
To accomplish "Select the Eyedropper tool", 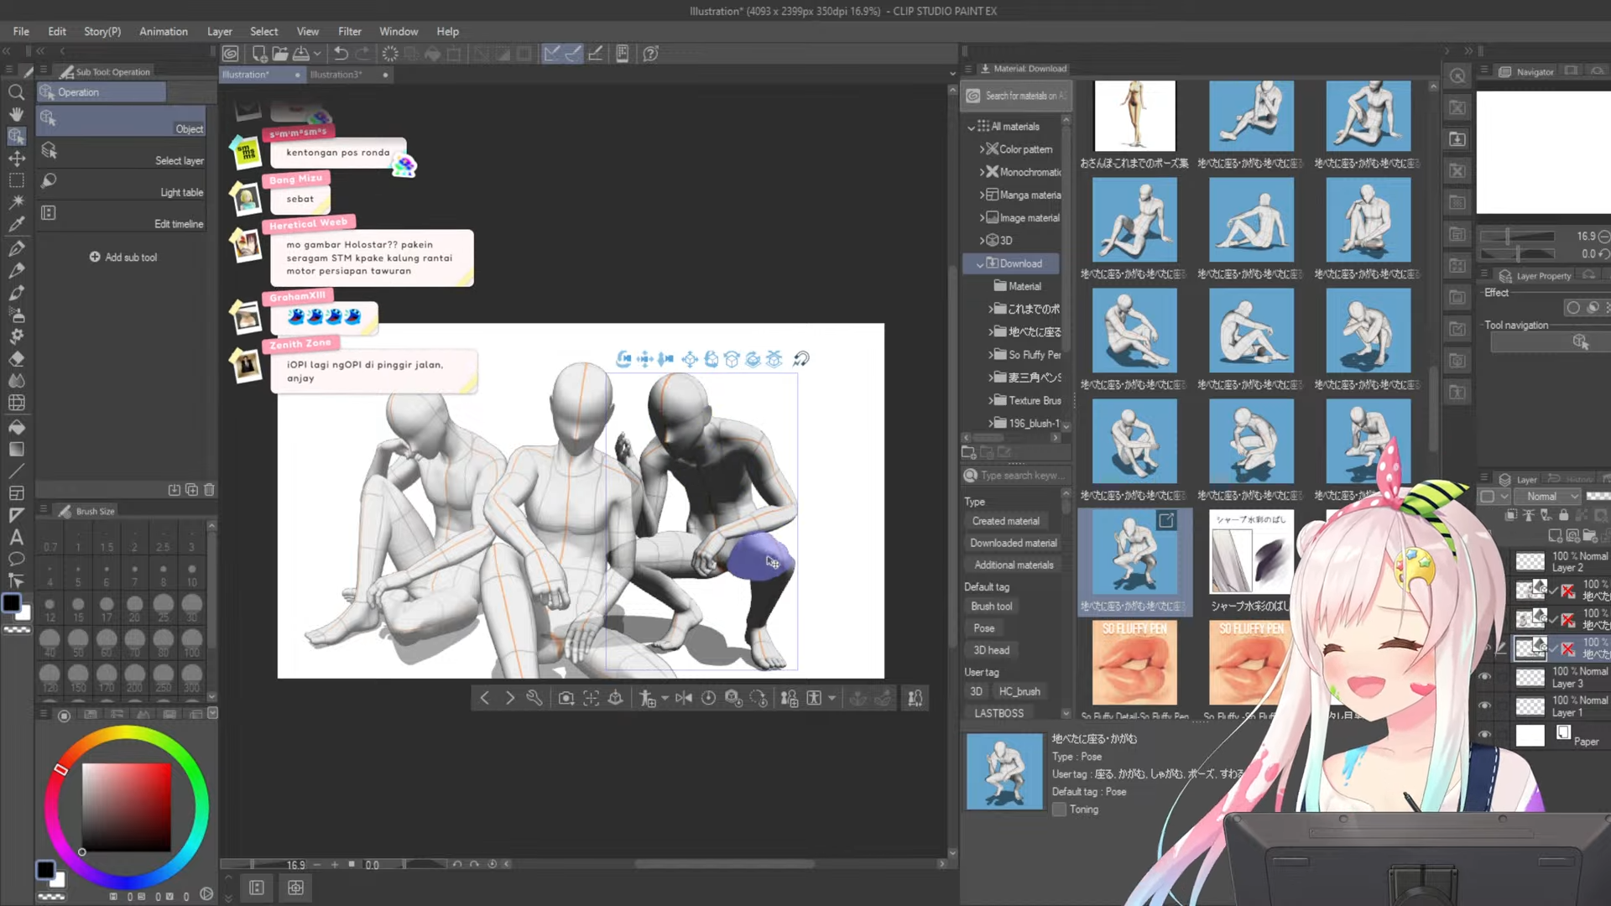I will click(16, 224).
